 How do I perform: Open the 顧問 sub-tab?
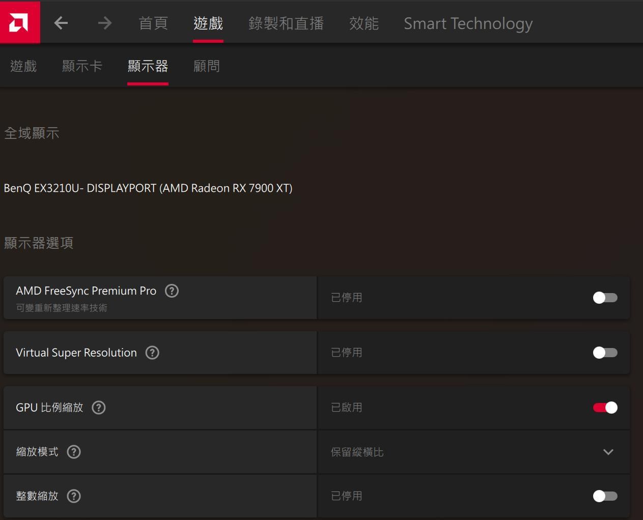point(207,66)
